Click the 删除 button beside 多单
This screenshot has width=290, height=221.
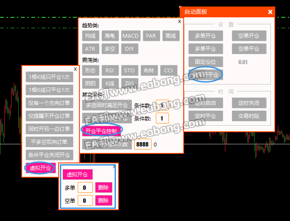pyautogui.click(x=103, y=188)
